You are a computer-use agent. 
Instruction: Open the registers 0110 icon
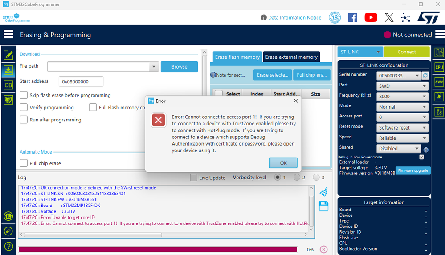pos(439,111)
